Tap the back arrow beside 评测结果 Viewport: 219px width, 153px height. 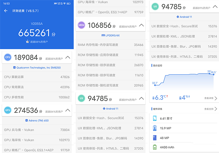(x=6, y=11)
